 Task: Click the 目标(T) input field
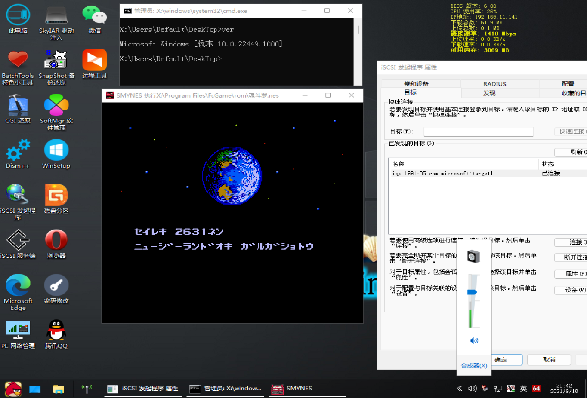479,132
